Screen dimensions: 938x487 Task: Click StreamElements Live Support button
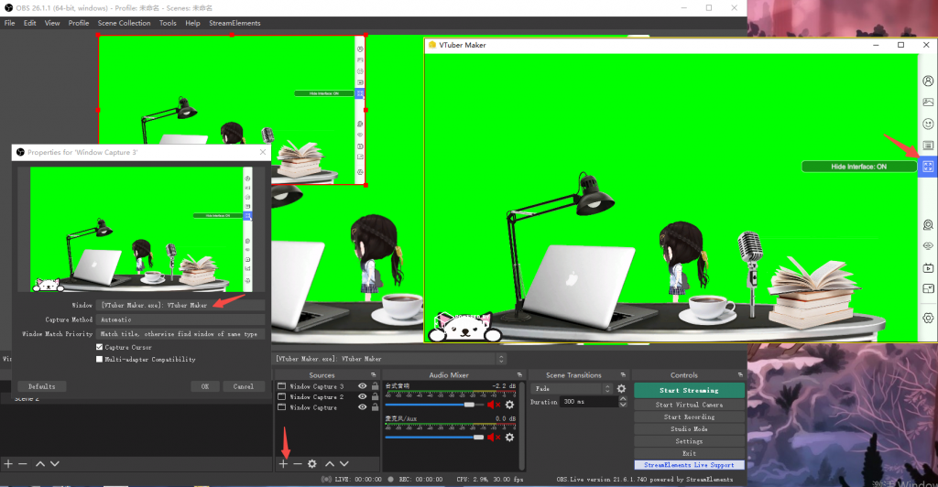pos(689,465)
